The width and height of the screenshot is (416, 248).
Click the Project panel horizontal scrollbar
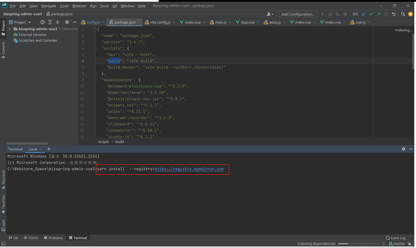[27, 143]
